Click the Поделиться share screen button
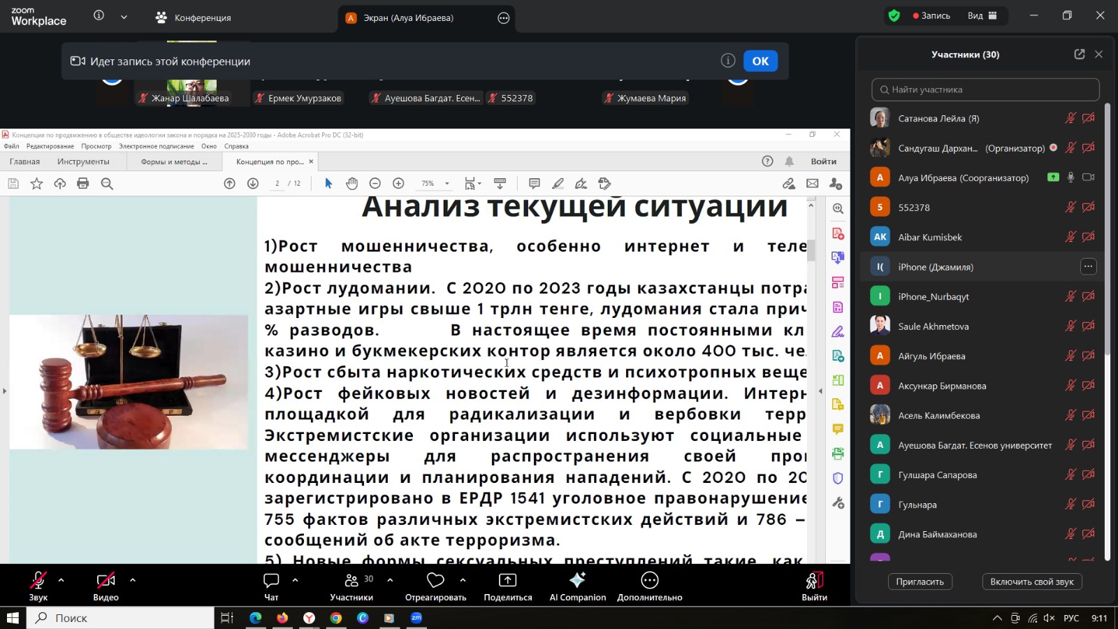 [508, 586]
